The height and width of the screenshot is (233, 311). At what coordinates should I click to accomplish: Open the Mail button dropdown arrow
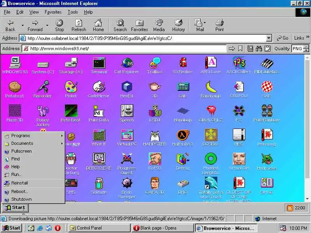click(x=205, y=23)
